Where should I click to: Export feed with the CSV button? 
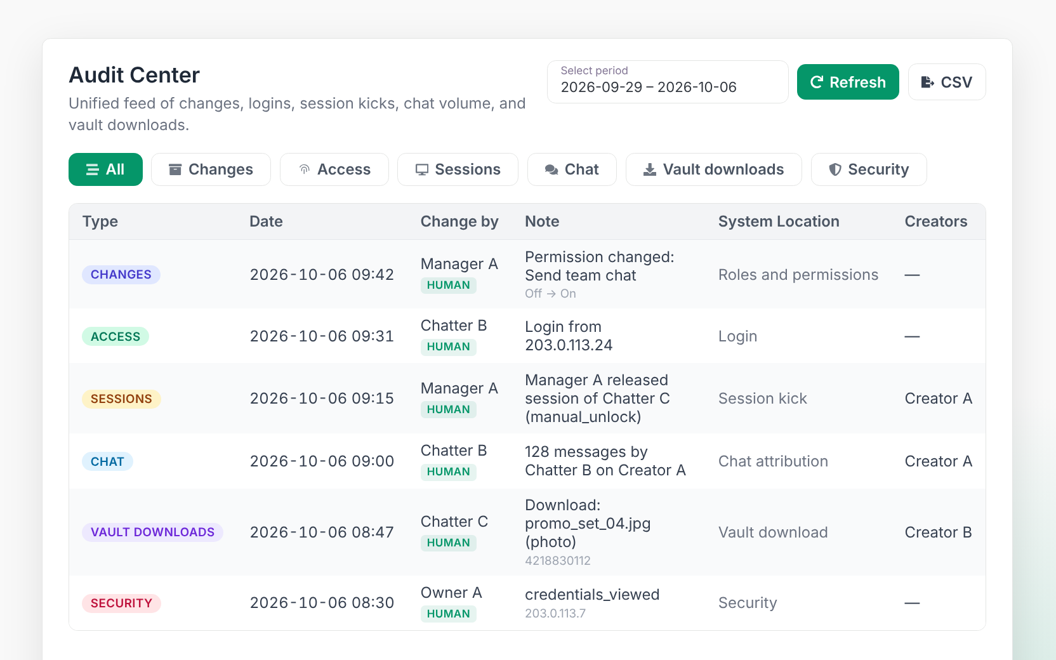coord(947,82)
